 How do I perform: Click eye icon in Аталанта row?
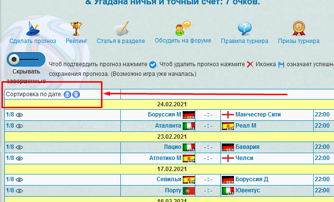point(19,126)
